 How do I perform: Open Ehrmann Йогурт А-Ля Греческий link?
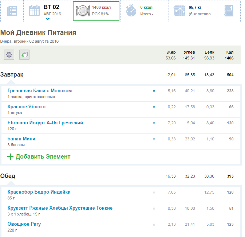pyautogui.click(x=45, y=123)
